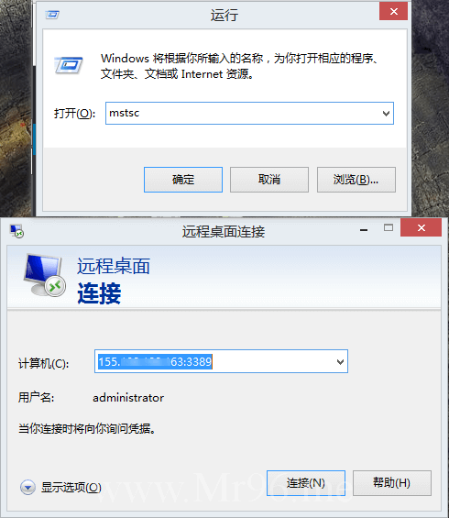Viewport: 449px width, 518px height.
Task: Click the 取消 Cancel button
Action: (269, 180)
